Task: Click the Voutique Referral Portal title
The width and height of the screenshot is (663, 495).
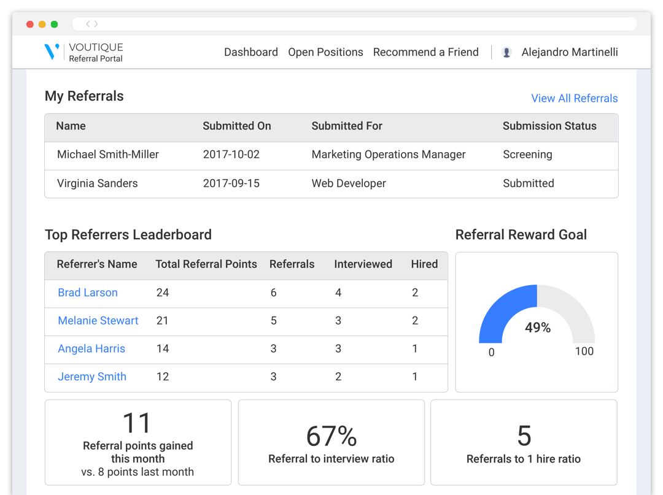Action: (x=96, y=52)
